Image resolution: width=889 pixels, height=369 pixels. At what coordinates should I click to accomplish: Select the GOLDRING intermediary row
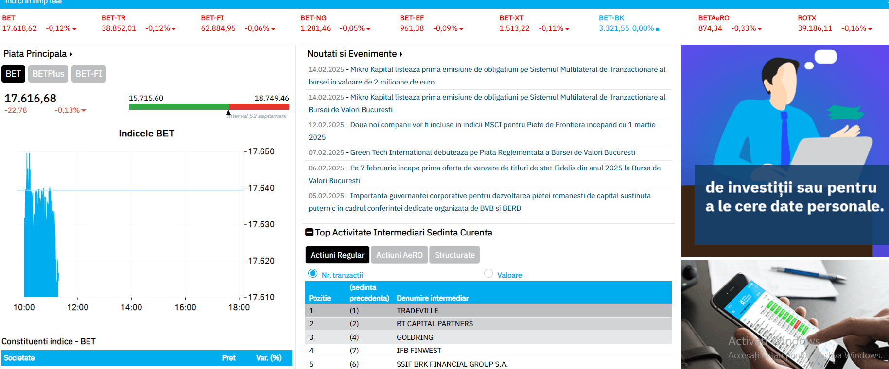(488, 337)
